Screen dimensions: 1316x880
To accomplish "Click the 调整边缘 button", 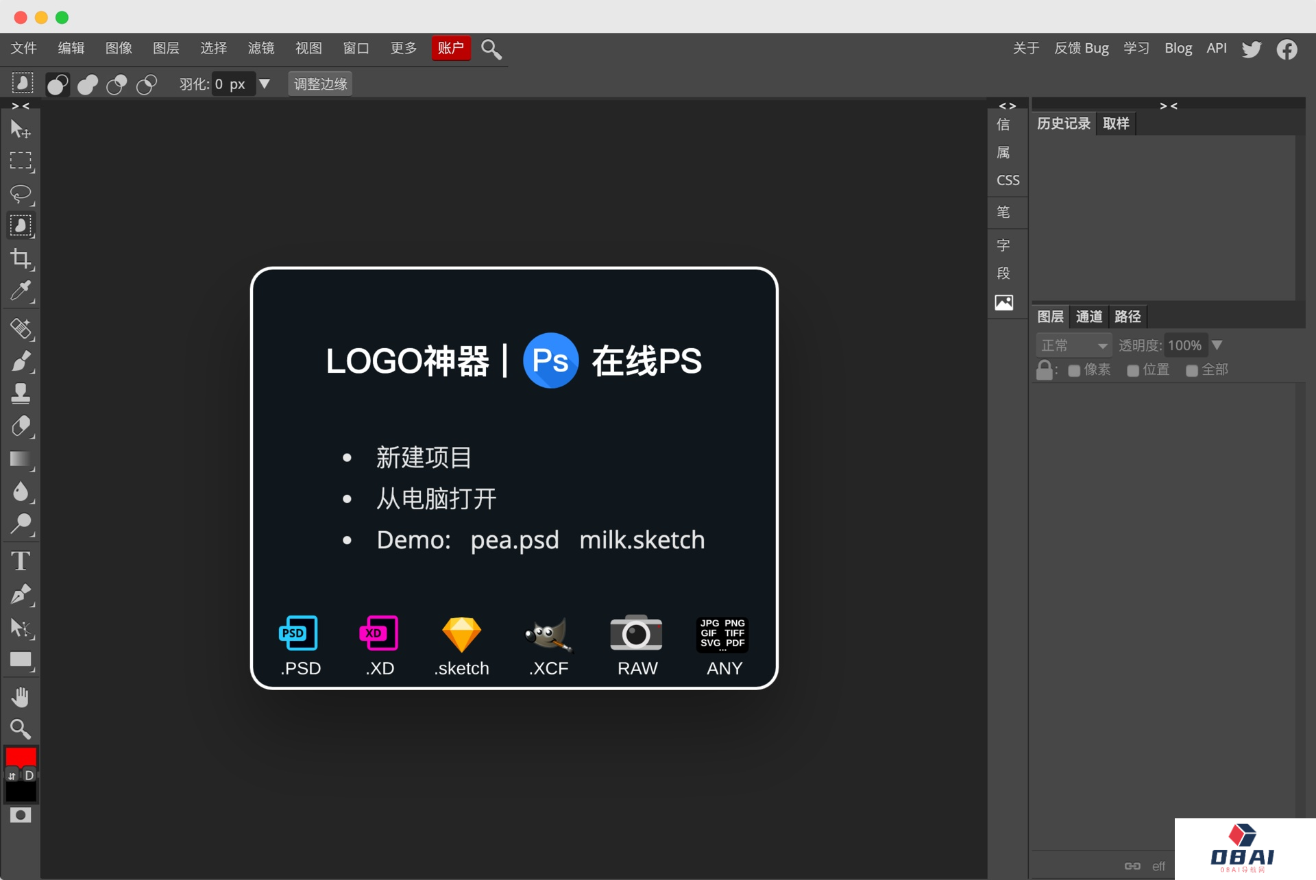I will point(320,84).
